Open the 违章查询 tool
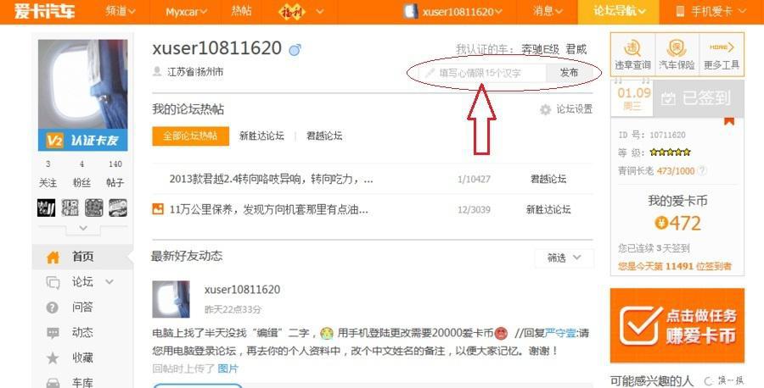The width and height of the screenshot is (764, 388). click(632, 54)
